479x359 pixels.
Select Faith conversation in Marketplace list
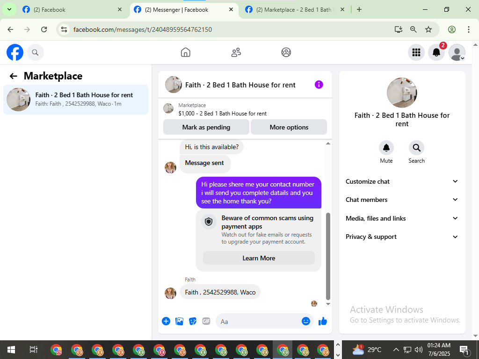point(76,100)
